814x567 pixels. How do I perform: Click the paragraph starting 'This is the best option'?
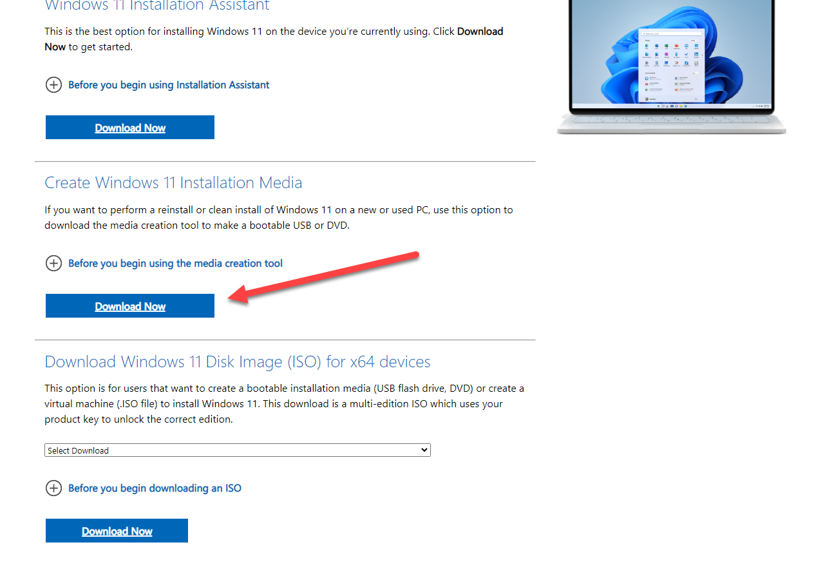[274, 39]
